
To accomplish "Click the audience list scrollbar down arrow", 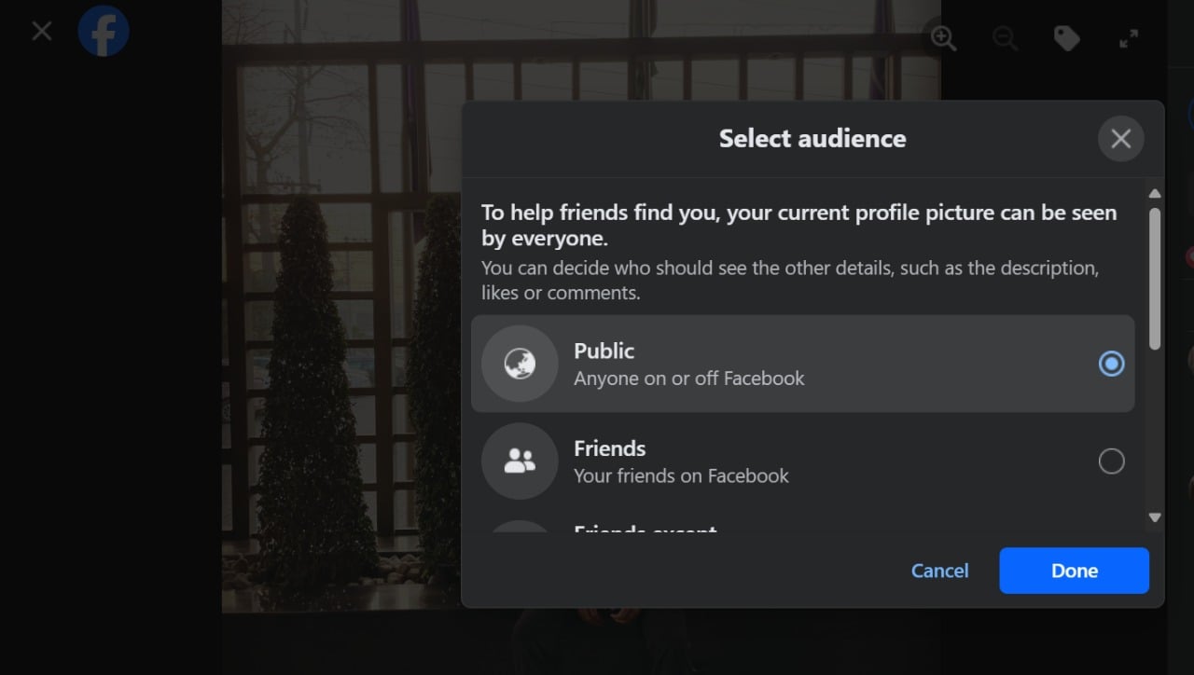I will click(1155, 517).
